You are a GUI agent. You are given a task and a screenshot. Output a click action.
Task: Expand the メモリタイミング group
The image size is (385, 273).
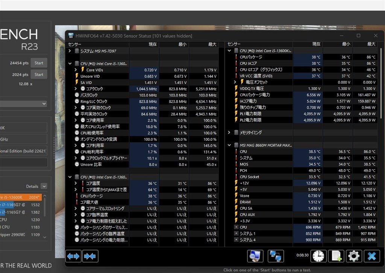coord(229,133)
